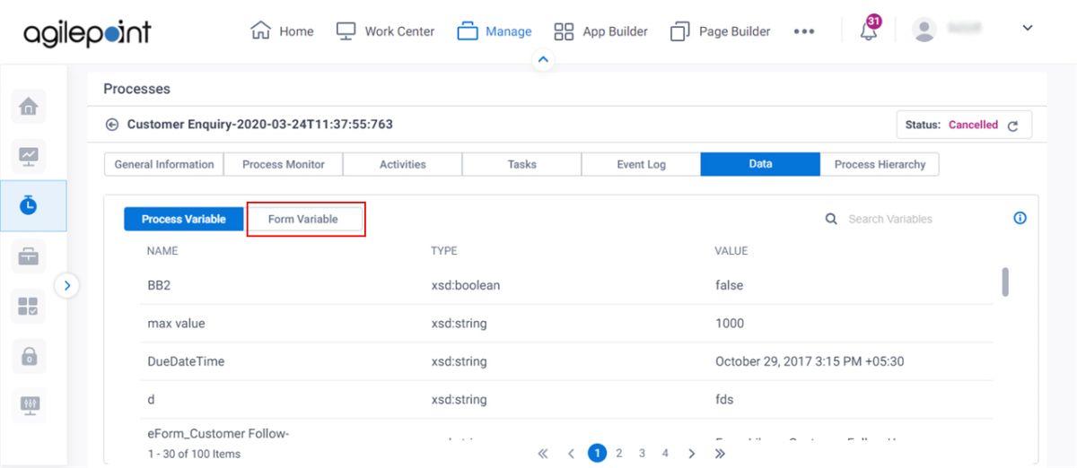
Task: Go to page 2
Action: pos(619,454)
